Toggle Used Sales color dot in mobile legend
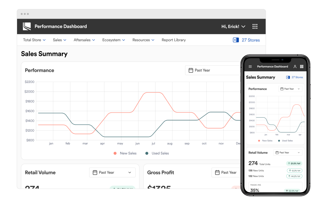This screenshot has height=204, width=322. 279,141
